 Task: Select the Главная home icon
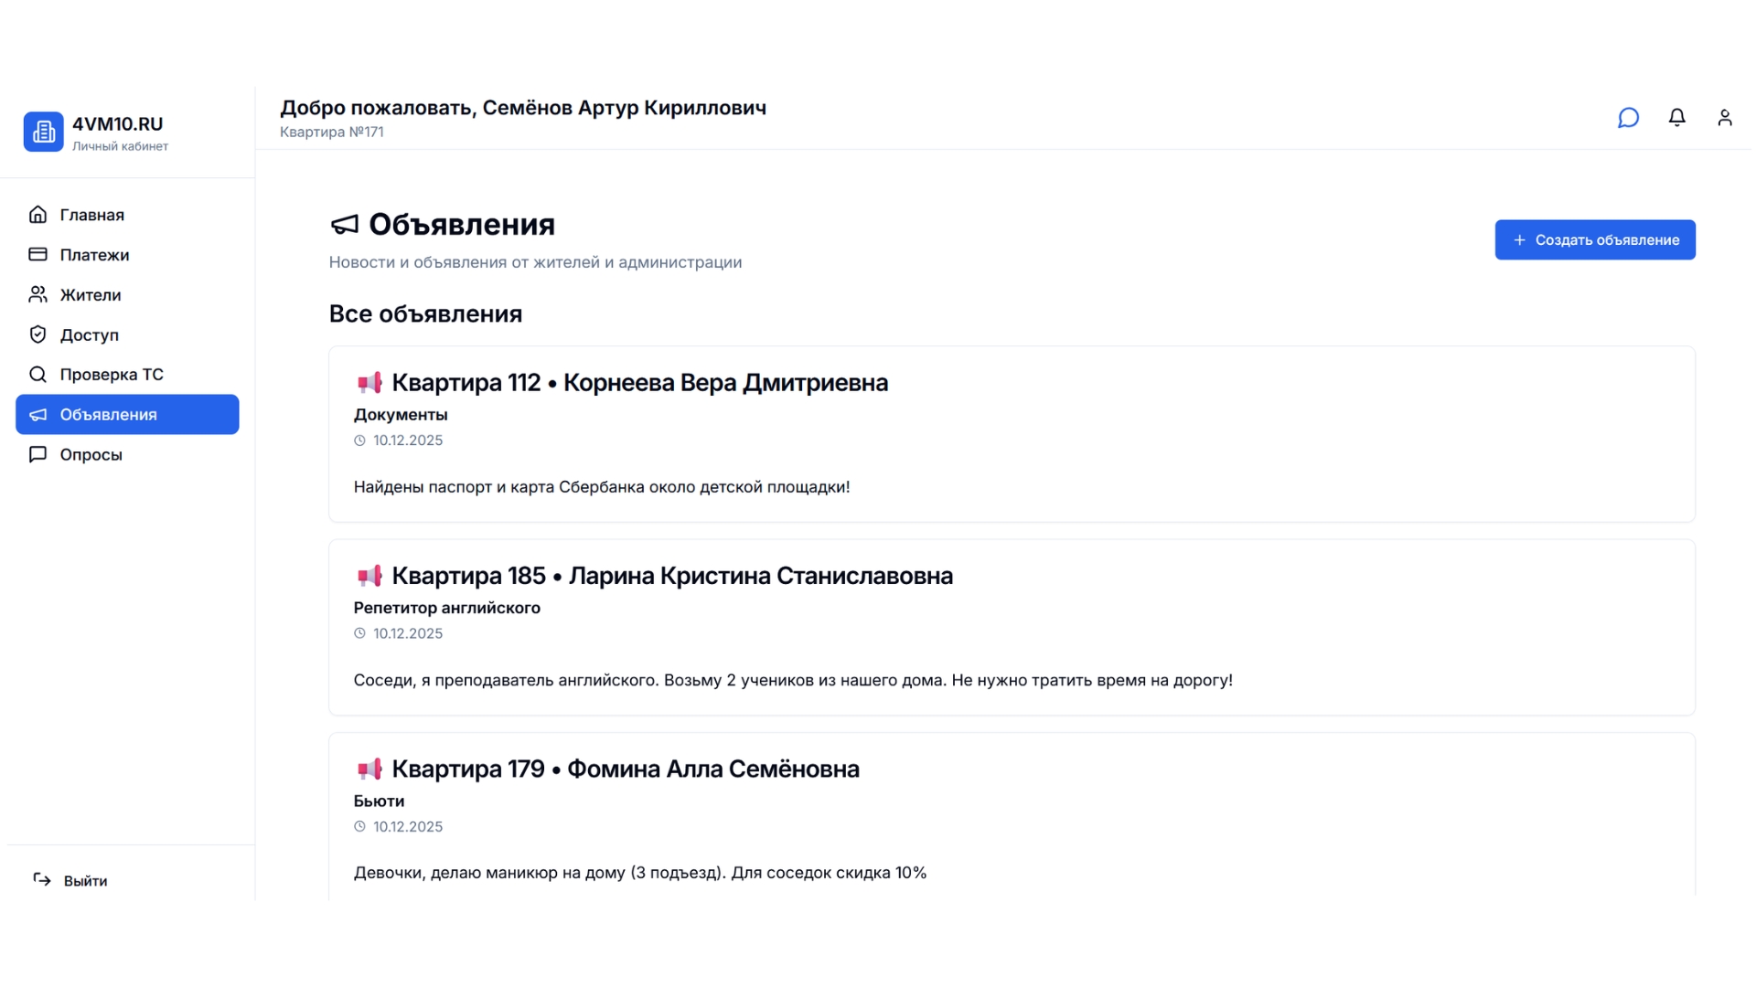point(37,215)
